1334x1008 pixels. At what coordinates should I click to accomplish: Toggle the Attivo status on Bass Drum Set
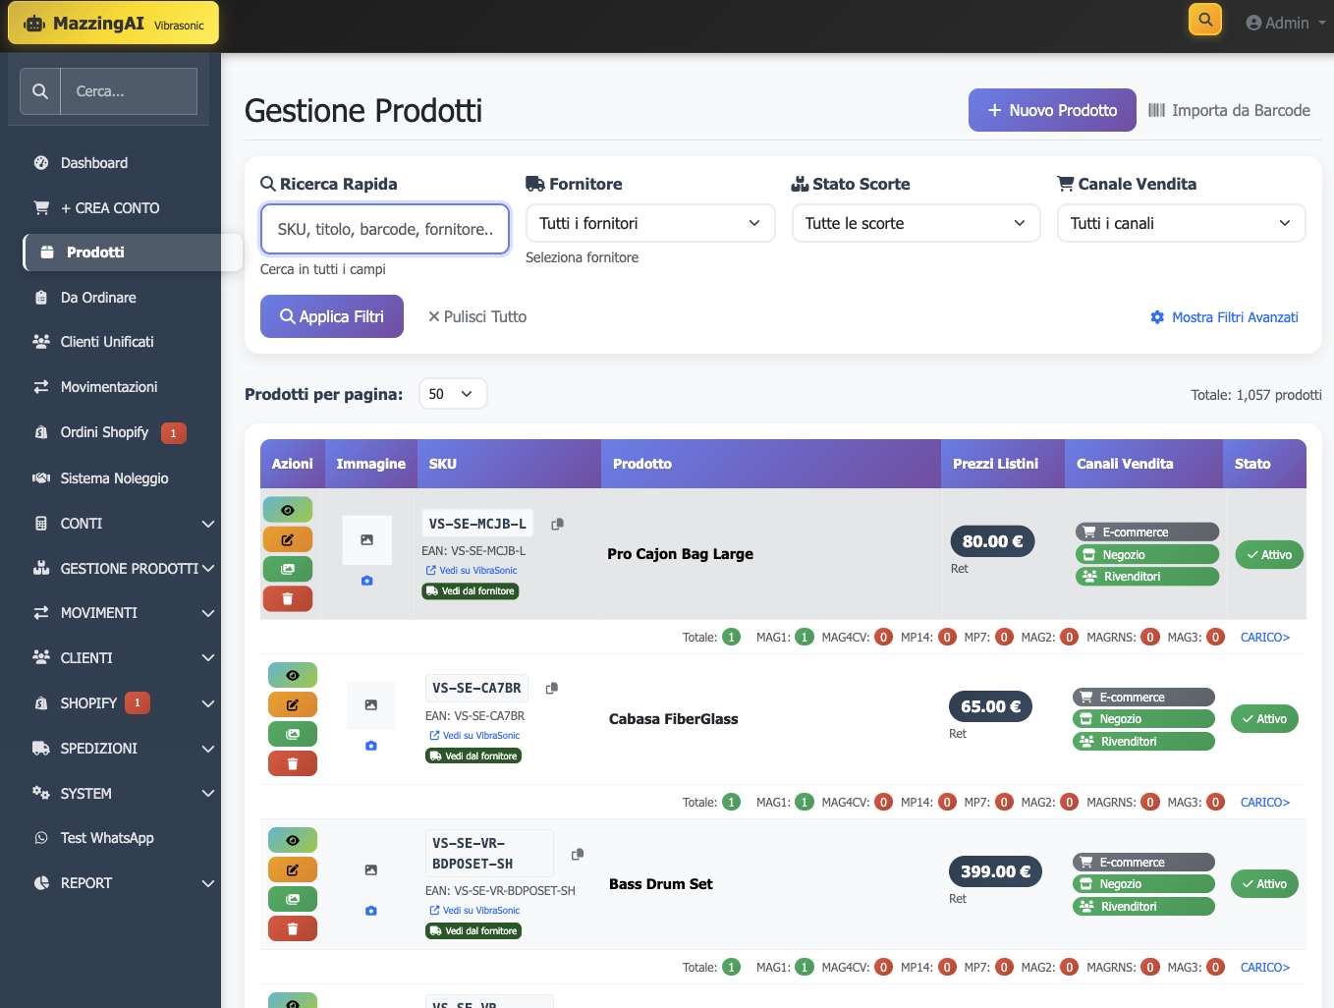tap(1264, 883)
